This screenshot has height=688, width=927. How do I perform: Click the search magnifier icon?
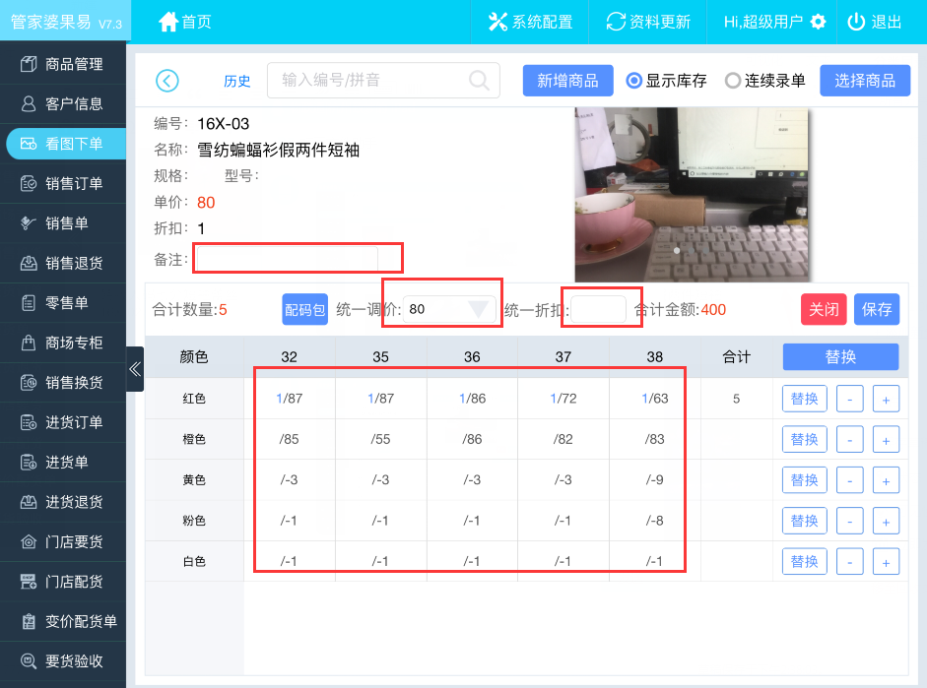[479, 81]
